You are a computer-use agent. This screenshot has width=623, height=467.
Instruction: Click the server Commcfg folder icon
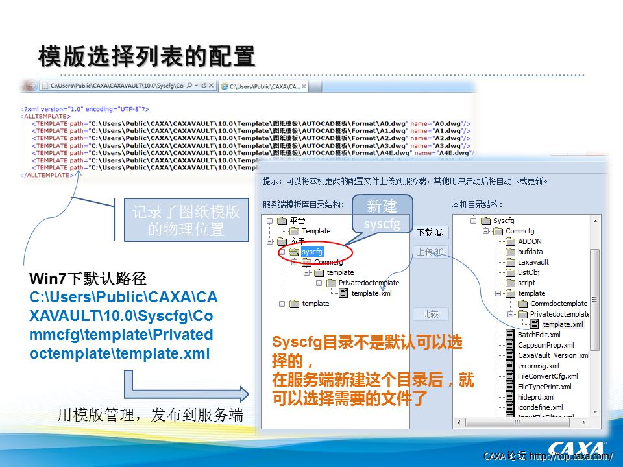(x=306, y=262)
